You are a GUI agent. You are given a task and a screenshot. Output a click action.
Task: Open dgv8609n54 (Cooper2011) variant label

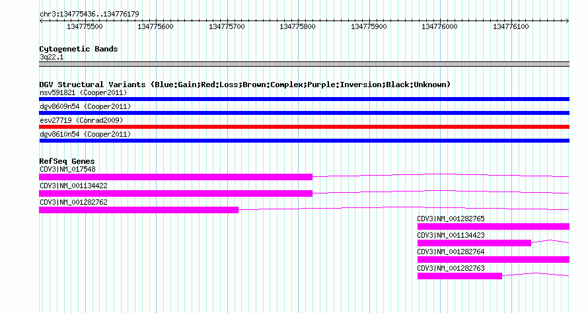(x=85, y=106)
